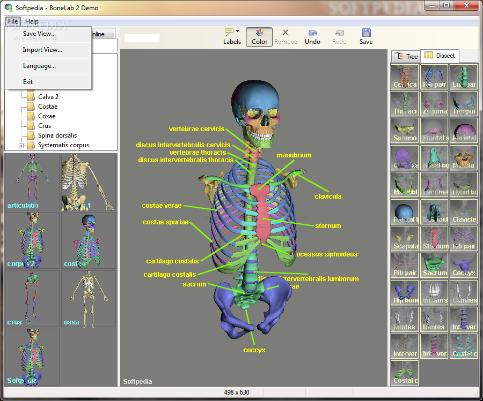Click the sternum label
Image resolution: width=483 pixels, height=401 pixels.
click(x=328, y=226)
